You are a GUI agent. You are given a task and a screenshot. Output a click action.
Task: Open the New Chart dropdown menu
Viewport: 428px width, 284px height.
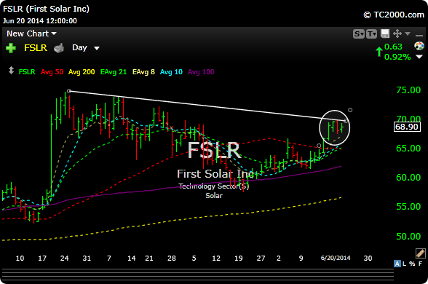(x=31, y=33)
